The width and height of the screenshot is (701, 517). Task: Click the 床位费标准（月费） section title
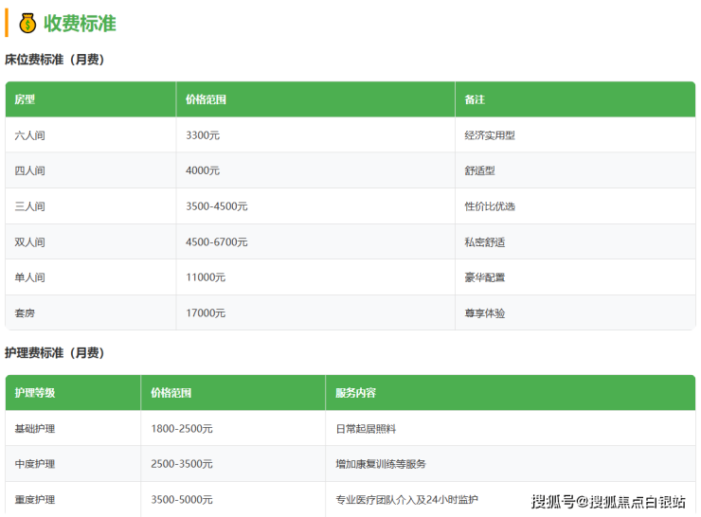(55, 60)
